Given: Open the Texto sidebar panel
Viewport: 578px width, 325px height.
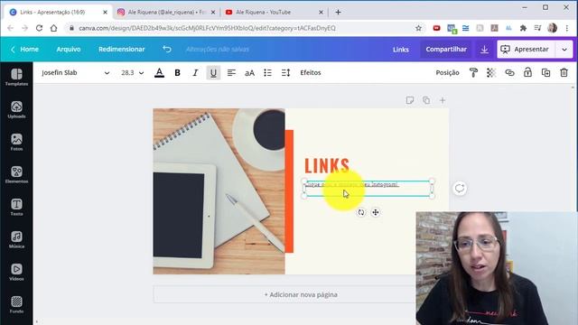Looking at the screenshot, I should [x=16, y=207].
